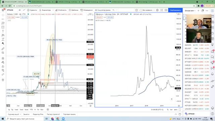215x121 pixels.
Task: Select the BADGERL watchlist row
Action: coord(197,45)
